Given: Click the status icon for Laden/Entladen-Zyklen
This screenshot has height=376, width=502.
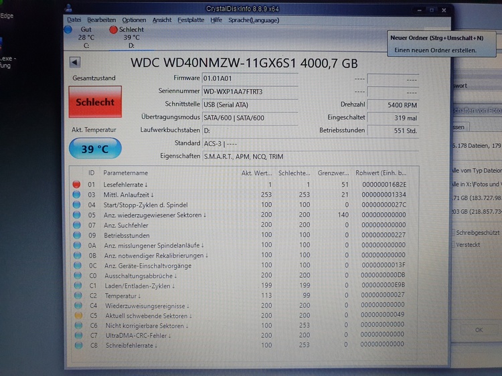Looking at the screenshot, I should (78, 286).
